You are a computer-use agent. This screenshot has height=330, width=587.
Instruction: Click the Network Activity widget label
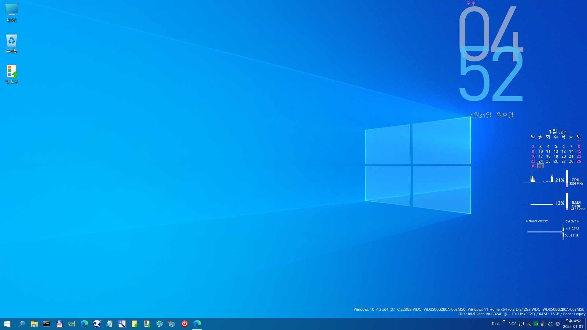pos(537,221)
